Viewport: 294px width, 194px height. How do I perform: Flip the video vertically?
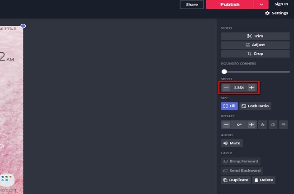(283, 125)
